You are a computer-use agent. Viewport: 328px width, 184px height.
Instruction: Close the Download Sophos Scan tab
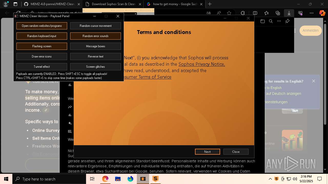coord(140,4)
